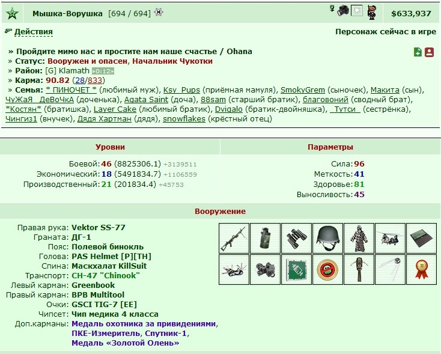This screenshot has height=354, width=441.
Task: Open the camera photo icon
Action: [x=343, y=11]
